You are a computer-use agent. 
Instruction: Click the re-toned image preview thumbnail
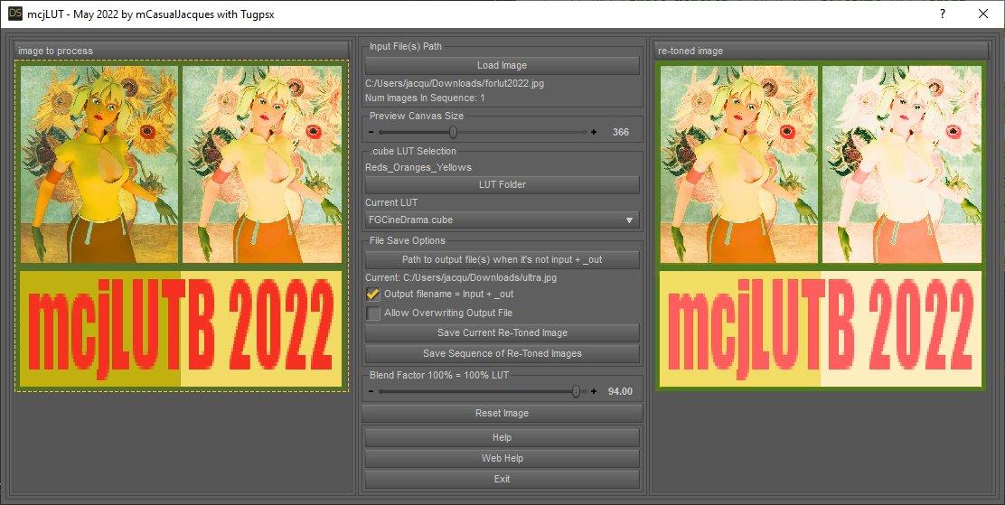[x=821, y=225]
